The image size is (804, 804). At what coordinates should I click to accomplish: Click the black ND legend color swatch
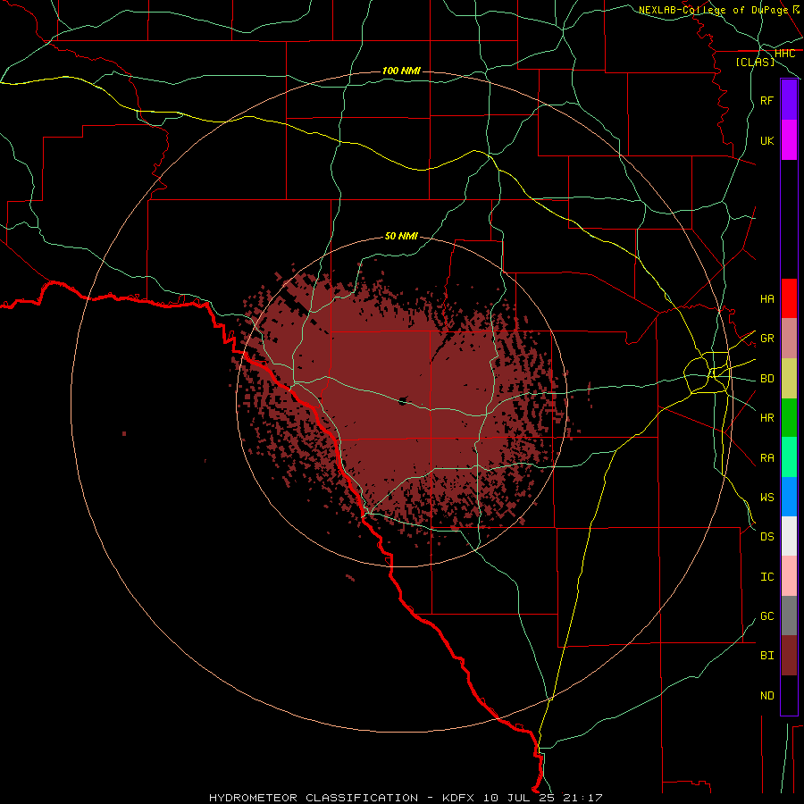[789, 695]
